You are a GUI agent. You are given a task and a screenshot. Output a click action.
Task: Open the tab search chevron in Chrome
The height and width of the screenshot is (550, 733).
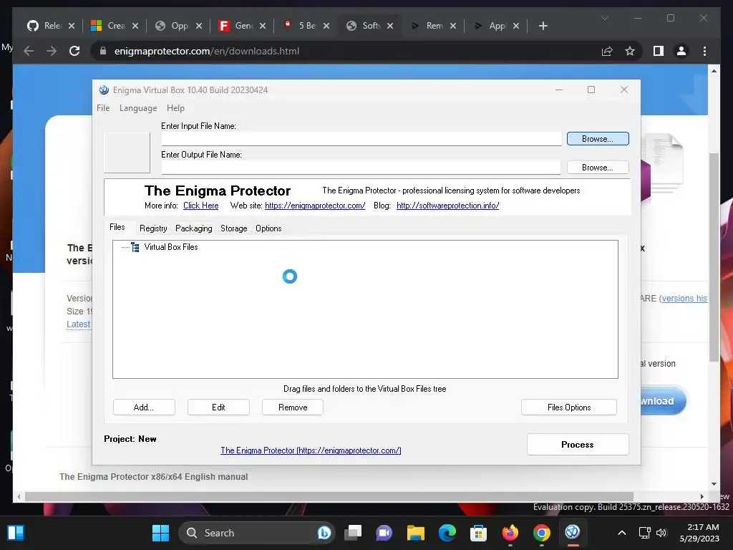point(604,18)
